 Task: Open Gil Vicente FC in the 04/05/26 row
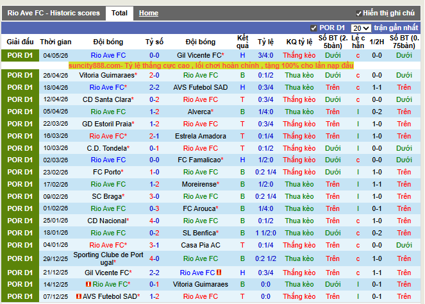(x=199, y=55)
